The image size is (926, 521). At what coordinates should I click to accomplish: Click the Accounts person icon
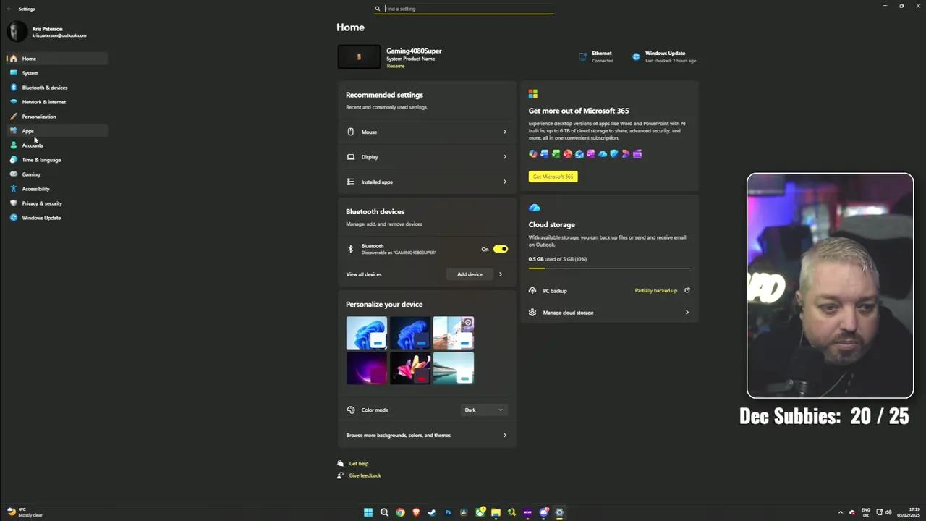[x=14, y=145]
